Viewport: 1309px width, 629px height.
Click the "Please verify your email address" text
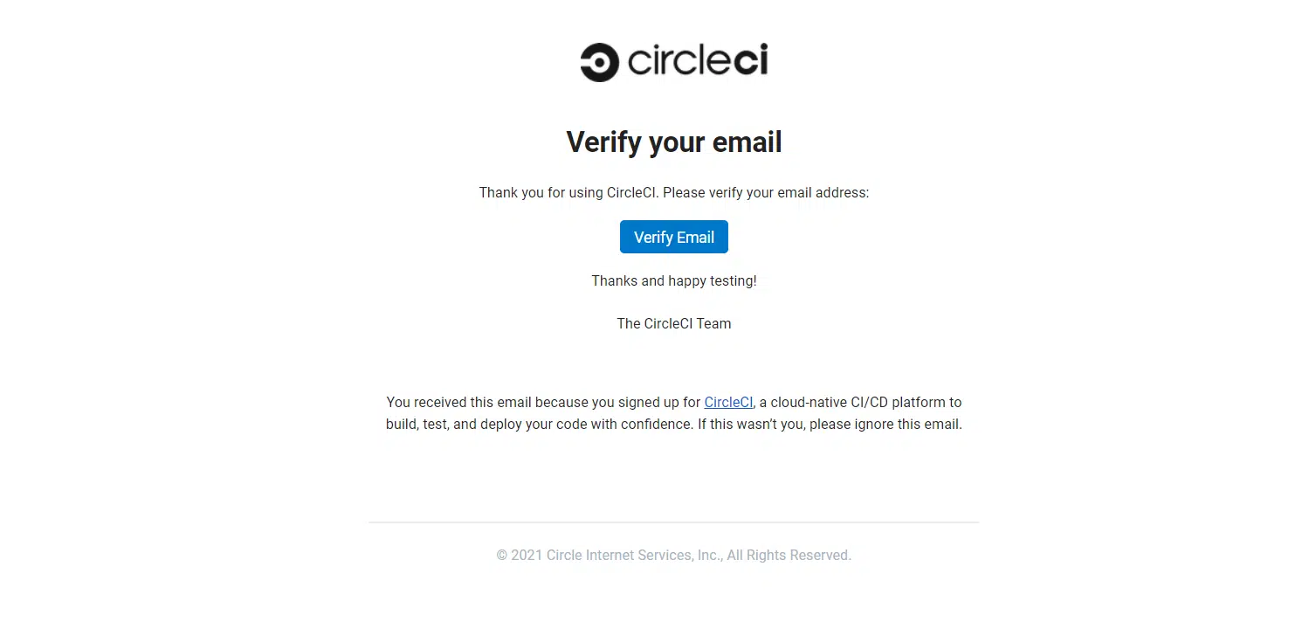(x=766, y=192)
